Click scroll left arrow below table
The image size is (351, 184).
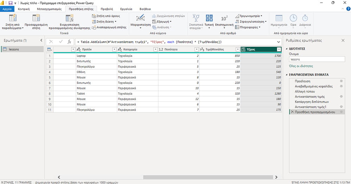[x=59, y=177]
